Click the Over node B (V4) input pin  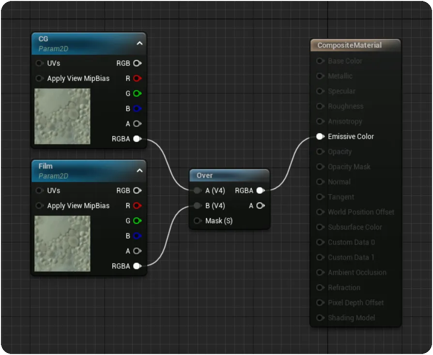coord(198,206)
